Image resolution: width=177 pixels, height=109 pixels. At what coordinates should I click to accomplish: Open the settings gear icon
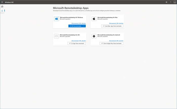click(166, 2)
